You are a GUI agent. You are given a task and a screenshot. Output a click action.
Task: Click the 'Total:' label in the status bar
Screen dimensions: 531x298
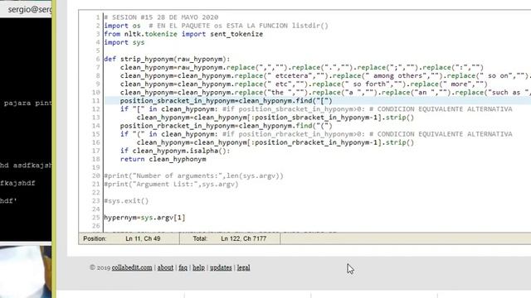tap(200, 238)
